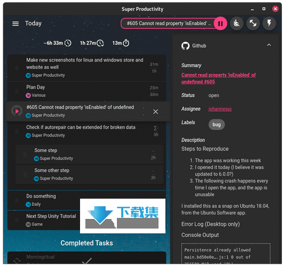The image size is (285, 267).
Task: Minimize the Super Productivity window
Action: tap(252, 9)
